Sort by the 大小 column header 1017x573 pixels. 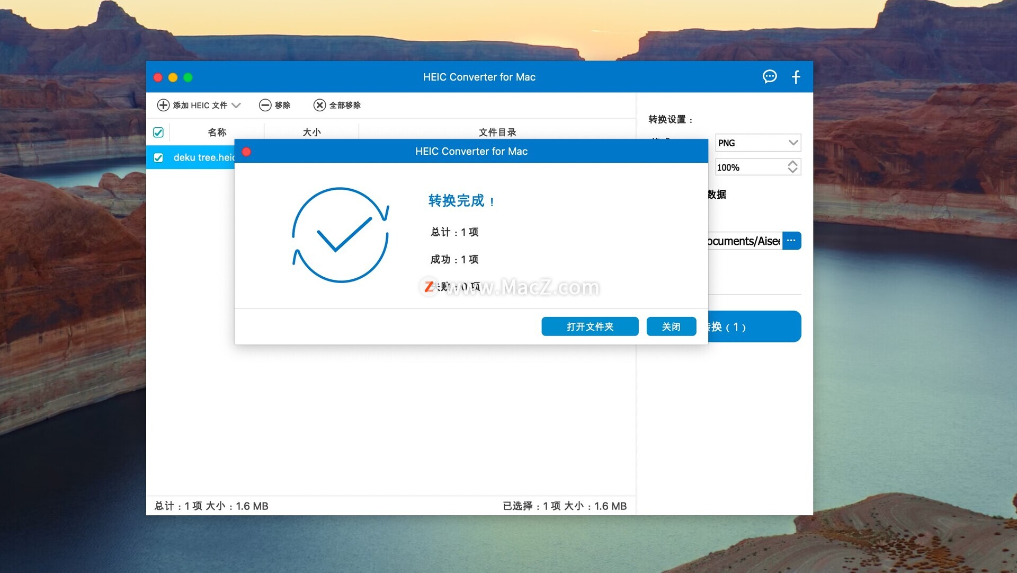click(311, 132)
